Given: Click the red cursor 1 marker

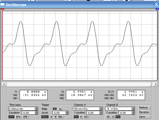Looking at the screenshot, I should coord(2,10).
